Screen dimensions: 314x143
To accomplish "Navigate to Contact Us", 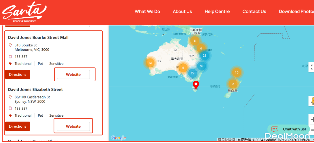I will [254, 12].
